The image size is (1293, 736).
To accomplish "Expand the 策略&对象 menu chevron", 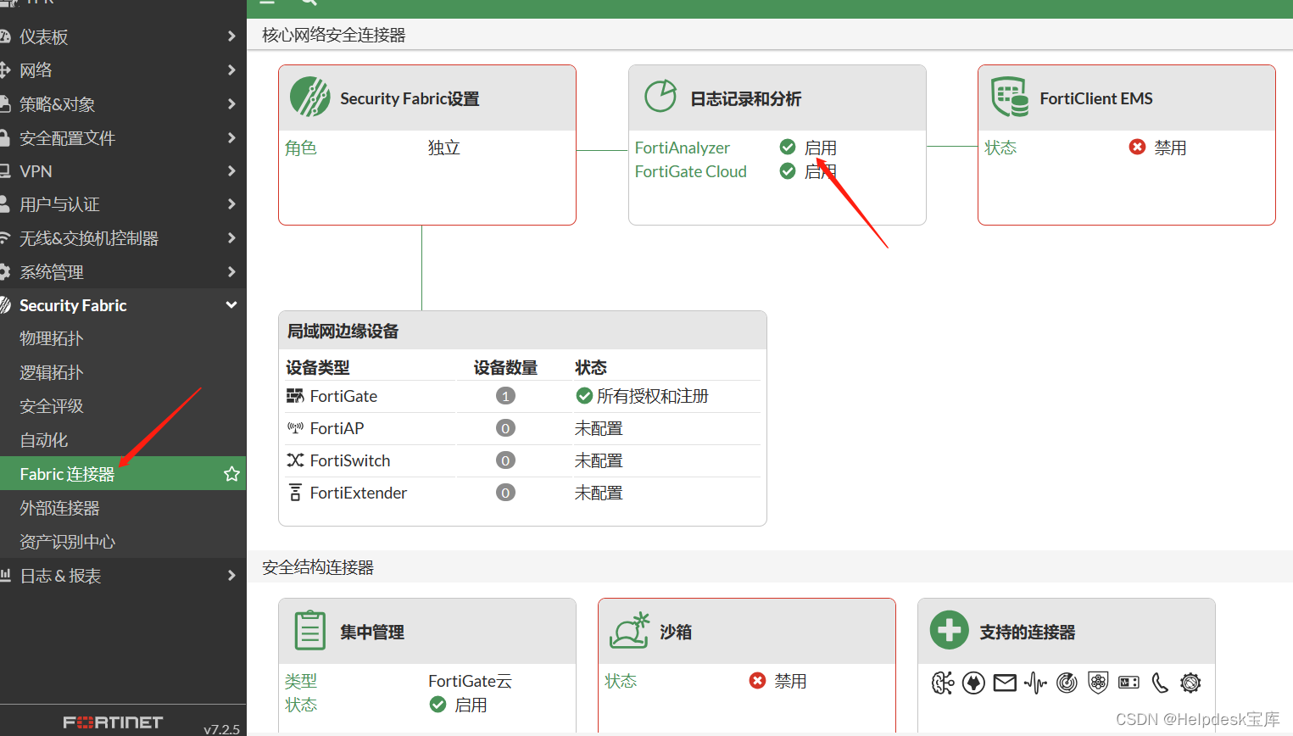I will click(x=231, y=103).
